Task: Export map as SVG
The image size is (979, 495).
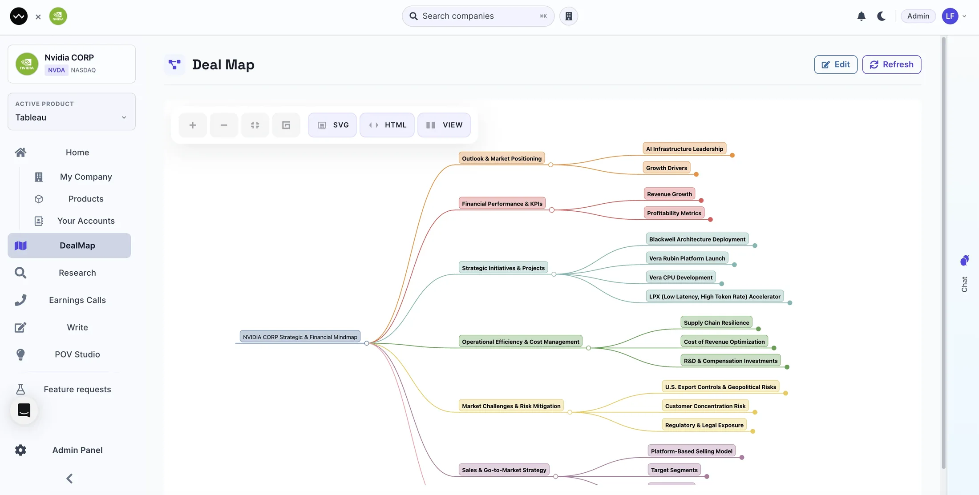Action: point(332,125)
